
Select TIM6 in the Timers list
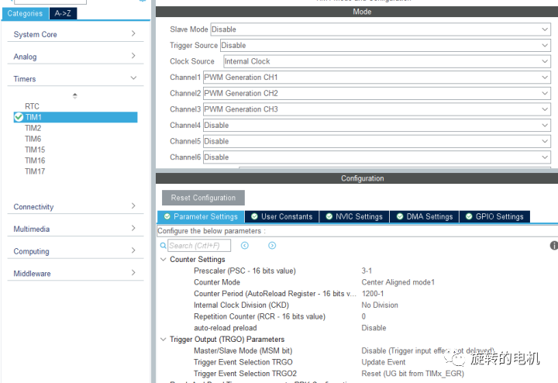coord(33,139)
